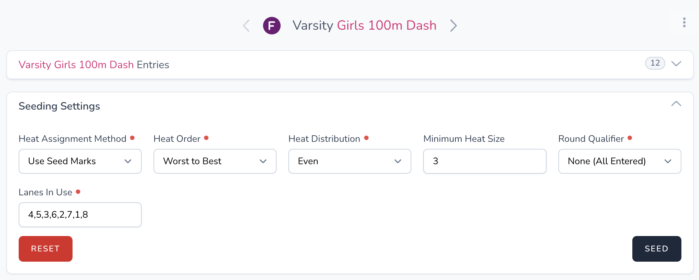Click the Round Qualifier dropdown arrow
Image resolution: width=699 pixels, height=280 pixels.
pos(668,161)
